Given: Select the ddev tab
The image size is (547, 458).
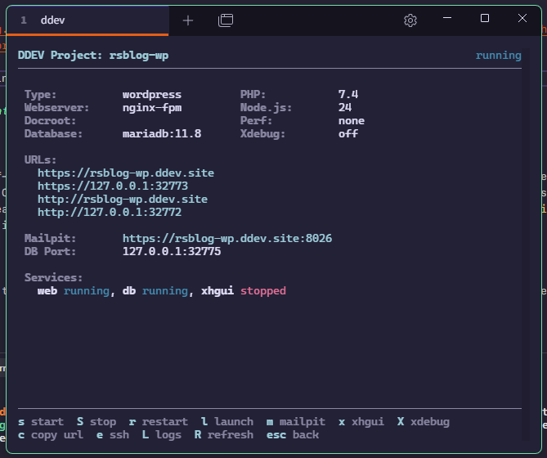Looking at the screenshot, I should point(87,20).
